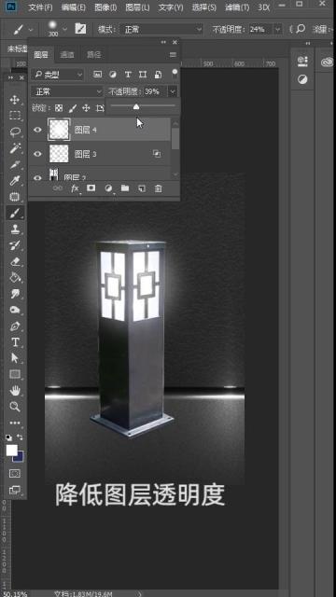Viewport: 336px width, 597px height.
Task: Select the Zoom tool
Action: tap(15, 407)
